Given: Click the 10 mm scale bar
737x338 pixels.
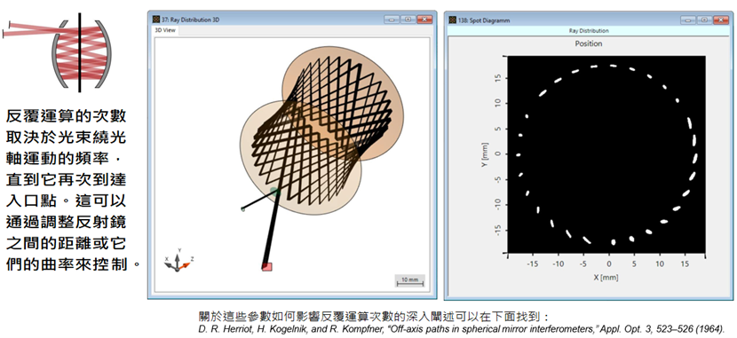Looking at the screenshot, I should coord(410,280).
